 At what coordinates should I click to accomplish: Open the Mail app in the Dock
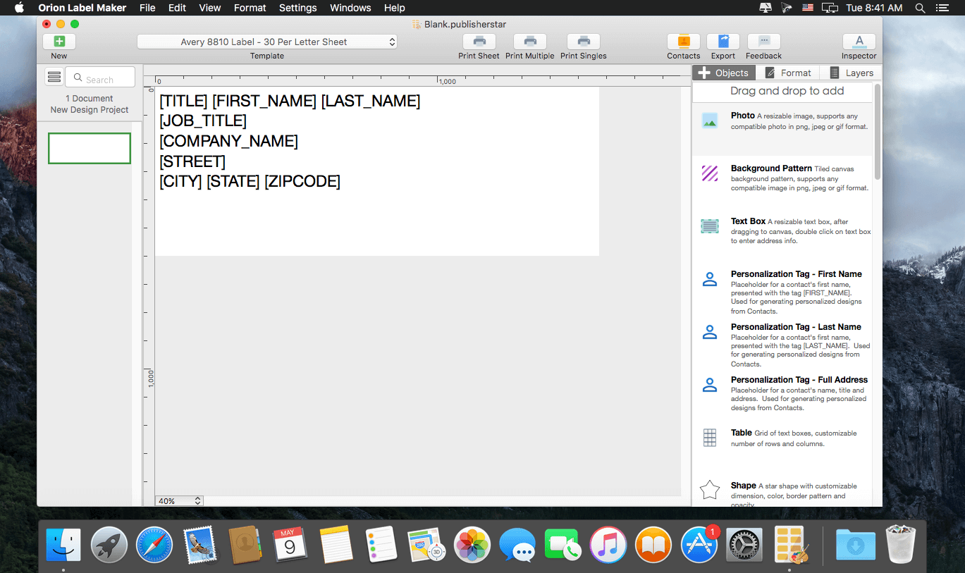point(199,545)
